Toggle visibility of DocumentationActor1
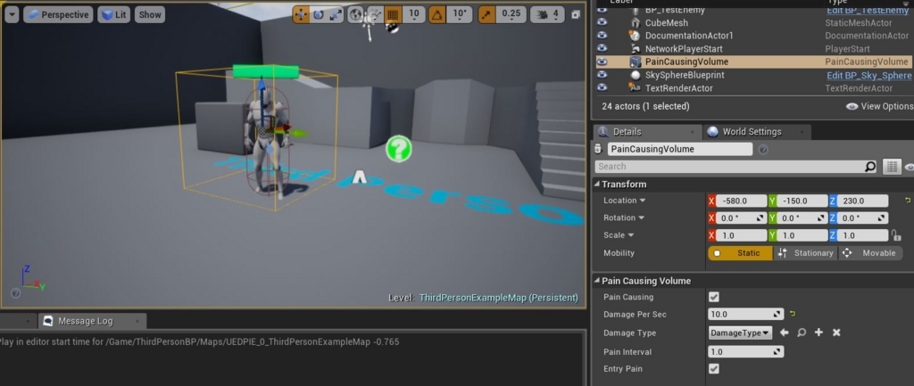Image resolution: width=914 pixels, height=386 pixels. 602,36
